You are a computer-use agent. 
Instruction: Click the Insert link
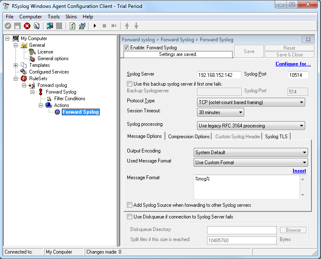coord(299,171)
